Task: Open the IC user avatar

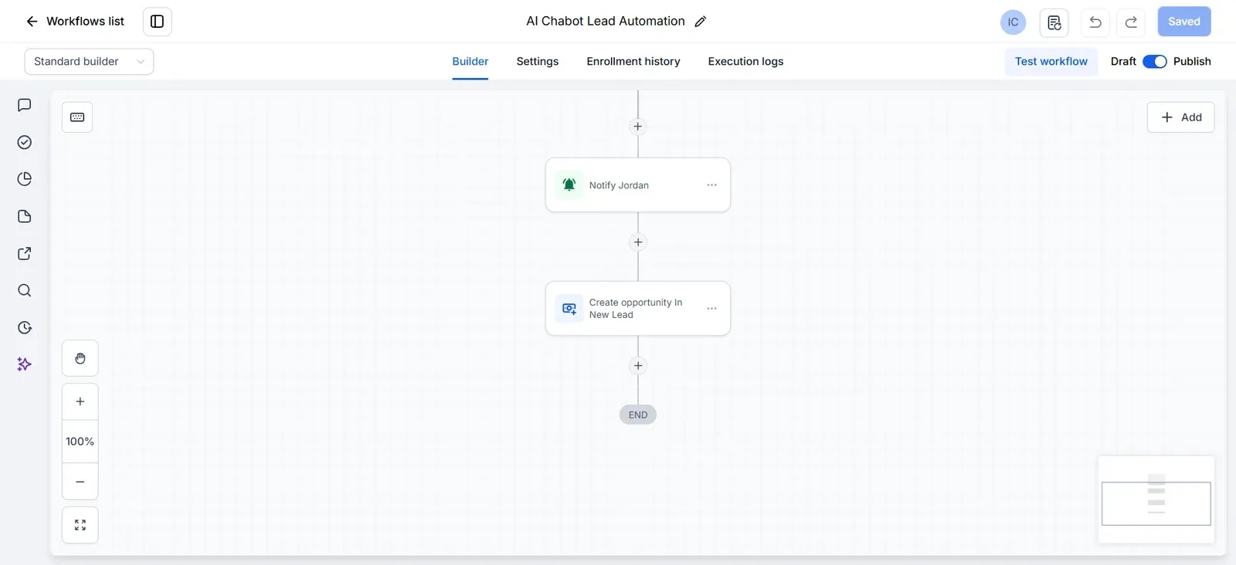Action: (x=1013, y=22)
